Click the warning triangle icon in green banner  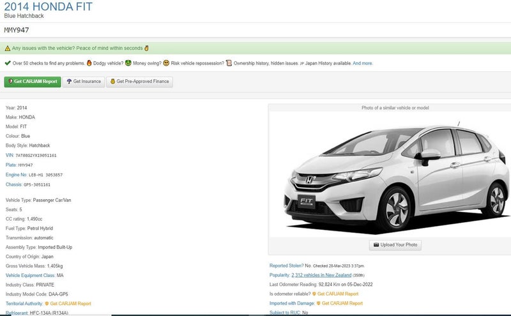[8, 49]
